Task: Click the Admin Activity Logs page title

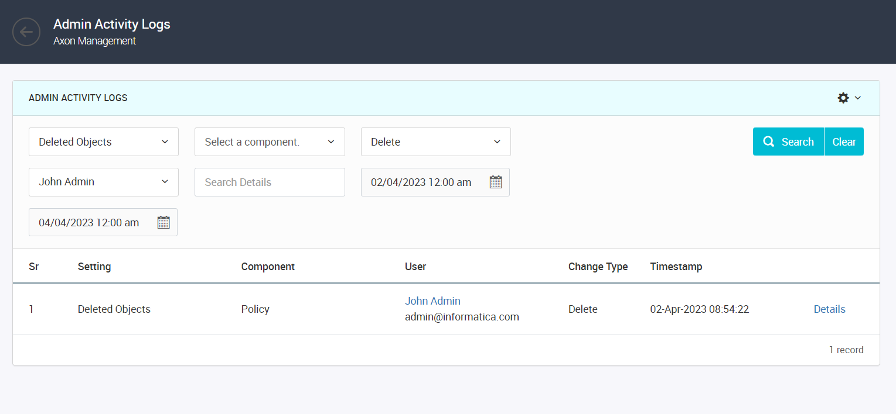Action: (x=112, y=24)
